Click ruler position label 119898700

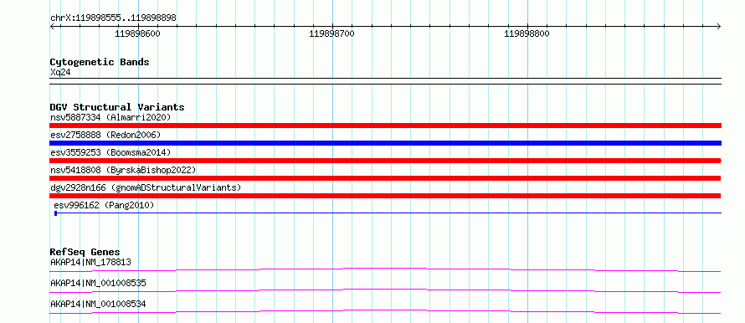pyautogui.click(x=331, y=33)
